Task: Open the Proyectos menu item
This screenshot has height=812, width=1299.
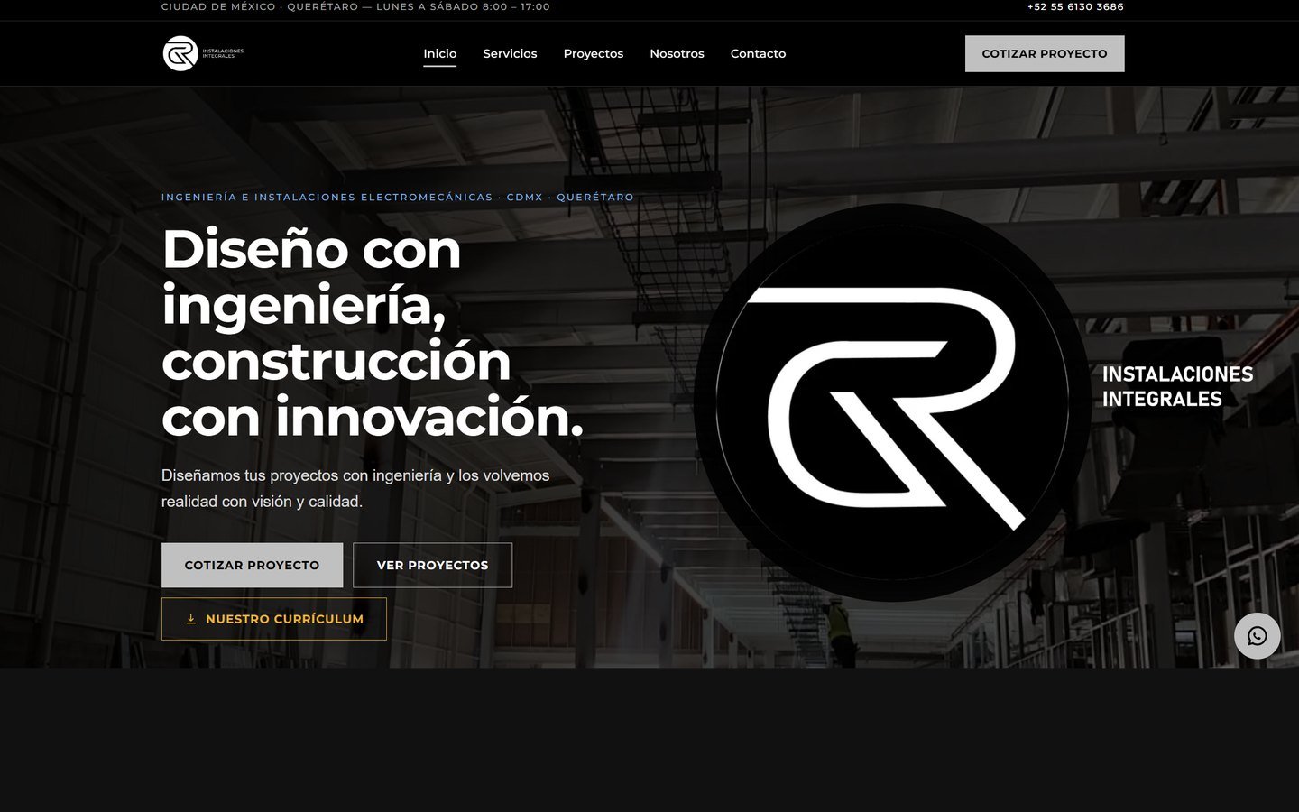Action: tap(594, 53)
